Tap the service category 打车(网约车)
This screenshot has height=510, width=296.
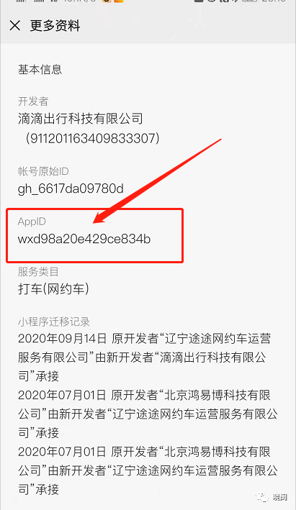[53, 289]
